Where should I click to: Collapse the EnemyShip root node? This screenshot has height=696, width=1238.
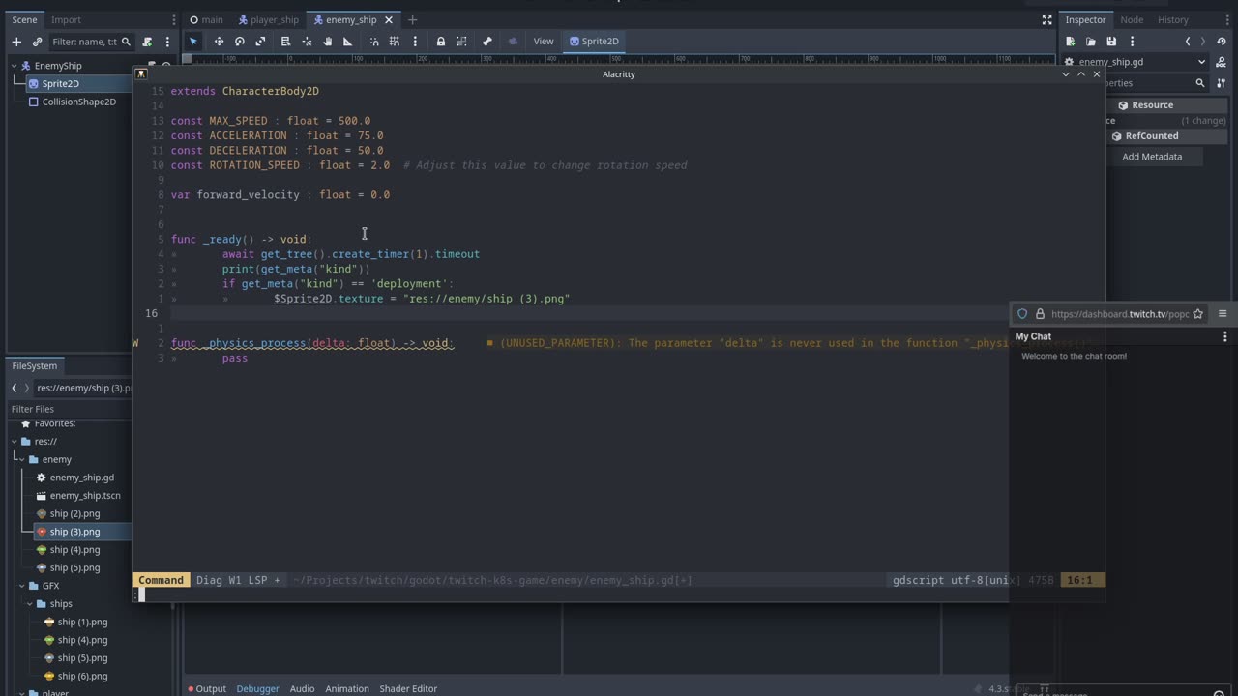(15, 66)
